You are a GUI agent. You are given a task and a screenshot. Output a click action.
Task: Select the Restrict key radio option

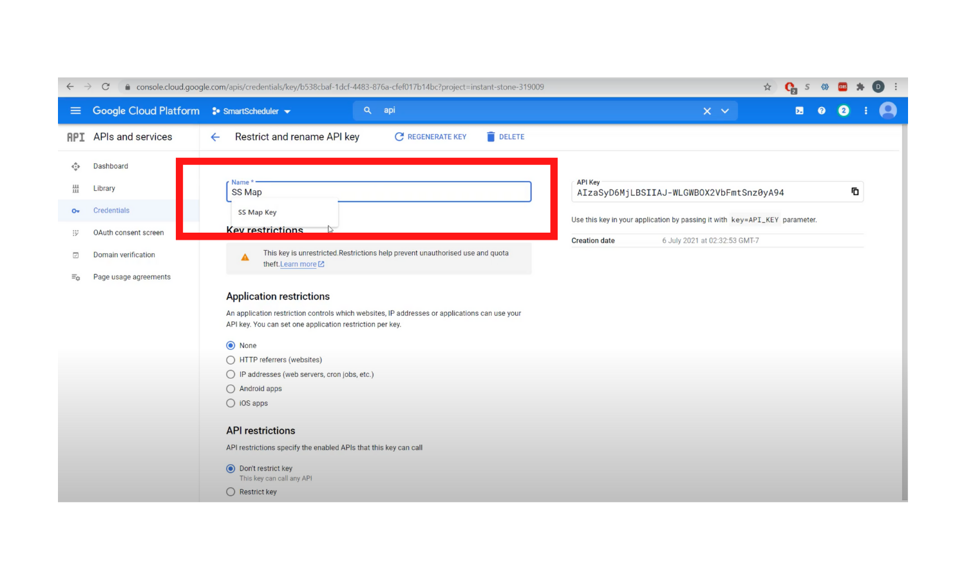point(231,492)
